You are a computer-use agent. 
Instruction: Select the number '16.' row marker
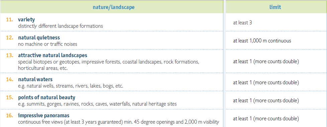pyautogui.click(x=10, y=116)
